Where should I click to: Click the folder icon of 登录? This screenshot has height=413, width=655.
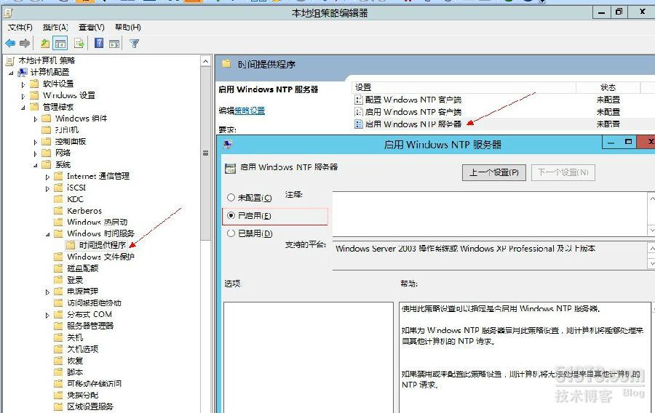pyautogui.click(x=59, y=279)
